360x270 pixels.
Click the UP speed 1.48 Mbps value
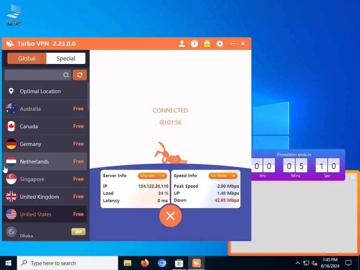228,193
